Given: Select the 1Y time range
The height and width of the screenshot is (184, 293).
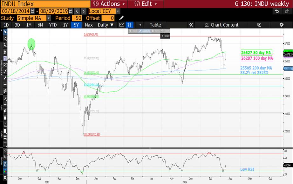Looking at the screenshot, I should [65, 25].
